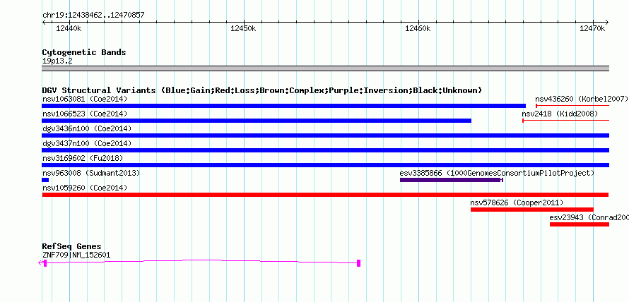Select the gray 19p13.2 band bar
Screen dimensions: 629x302
click(x=325, y=68)
